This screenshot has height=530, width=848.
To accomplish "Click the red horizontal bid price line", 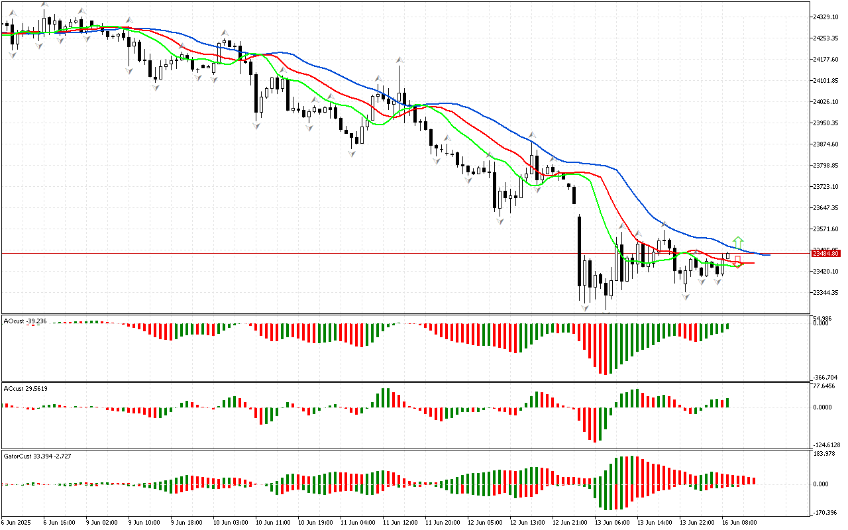I will coord(331,253).
